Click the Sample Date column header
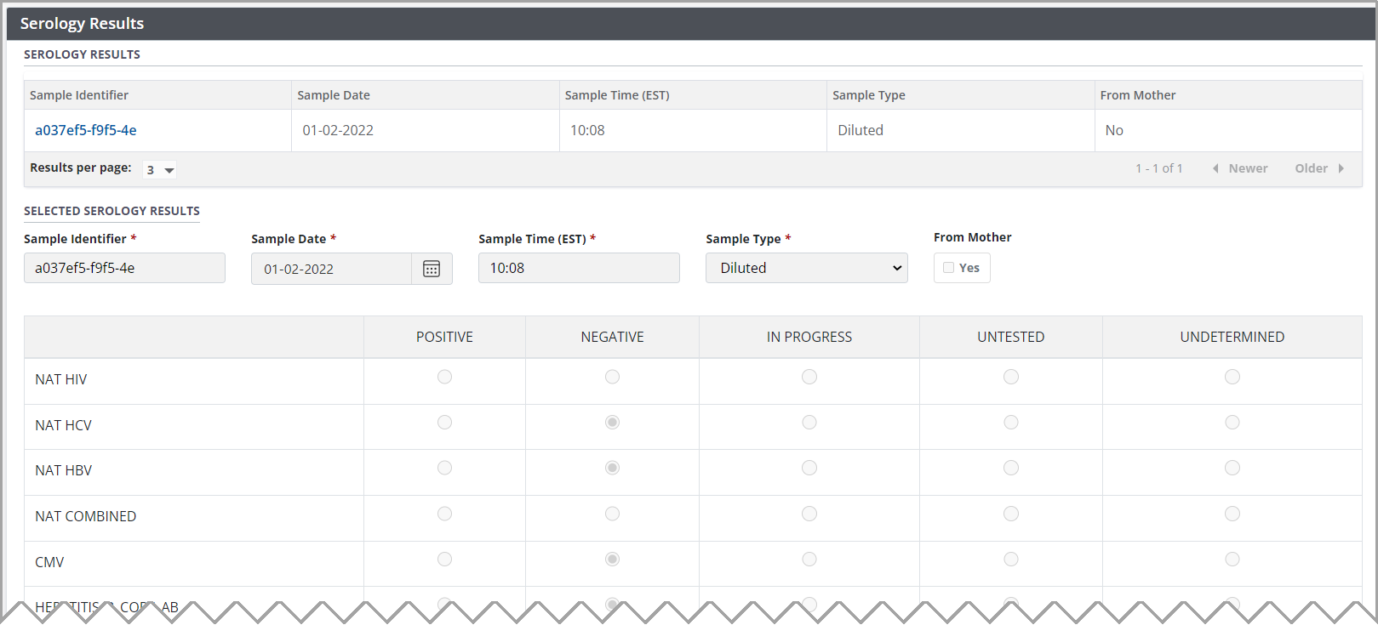The height and width of the screenshot is (625, 1378). (x=426, y=95)
